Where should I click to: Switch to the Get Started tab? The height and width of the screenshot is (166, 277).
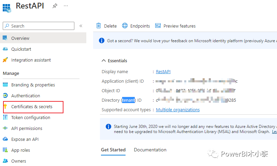[113, 150]
